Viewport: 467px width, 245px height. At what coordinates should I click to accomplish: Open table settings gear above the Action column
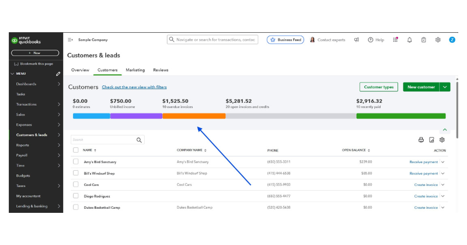pos(442,140)
